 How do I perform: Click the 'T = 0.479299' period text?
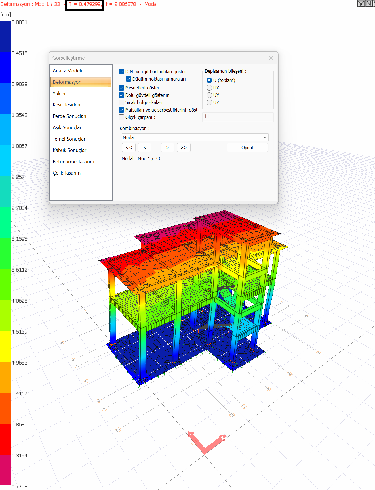click(x=85, y=4)
